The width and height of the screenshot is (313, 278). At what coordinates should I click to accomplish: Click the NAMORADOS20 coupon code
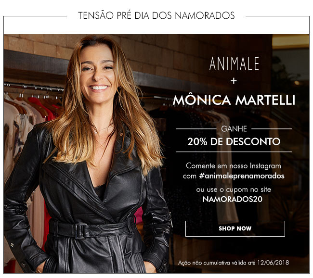point(233,199)
